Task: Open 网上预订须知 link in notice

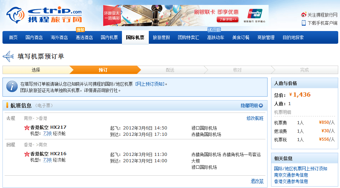Action: click(150, 84)
